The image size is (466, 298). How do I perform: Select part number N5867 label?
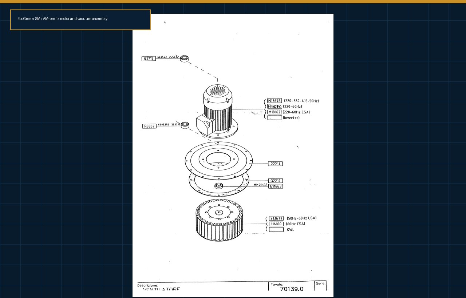tap(149, 126)
